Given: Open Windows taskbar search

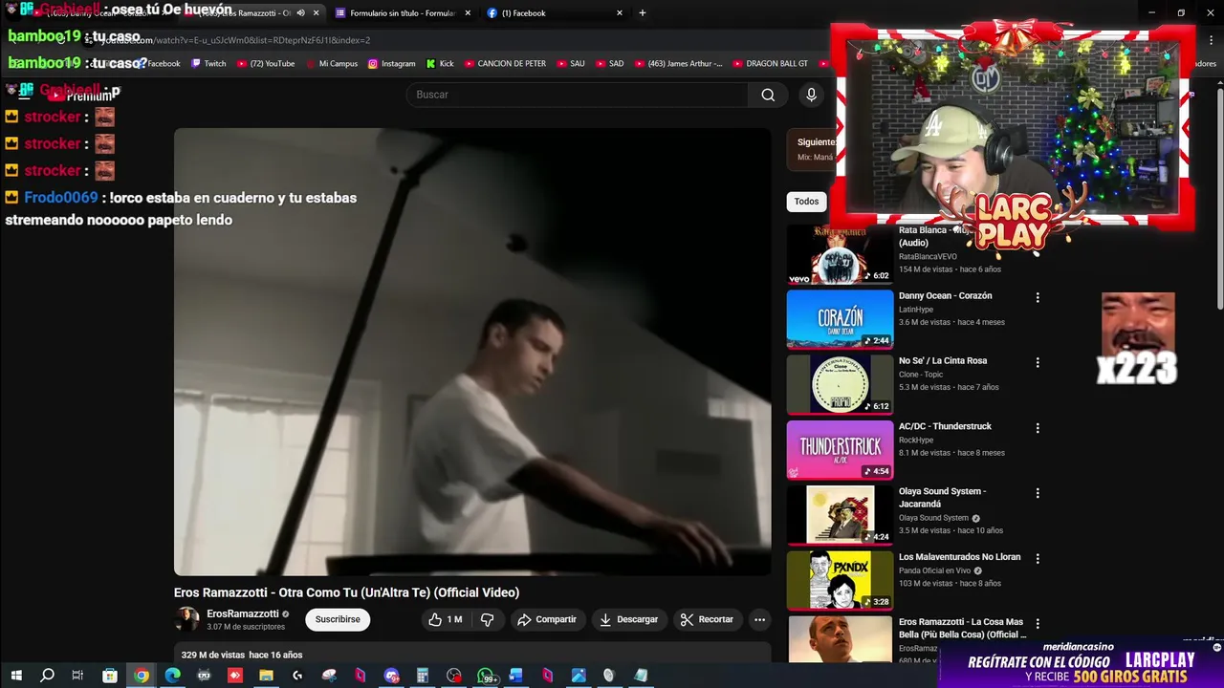Looking at the screenshot, I should [47, 676].
